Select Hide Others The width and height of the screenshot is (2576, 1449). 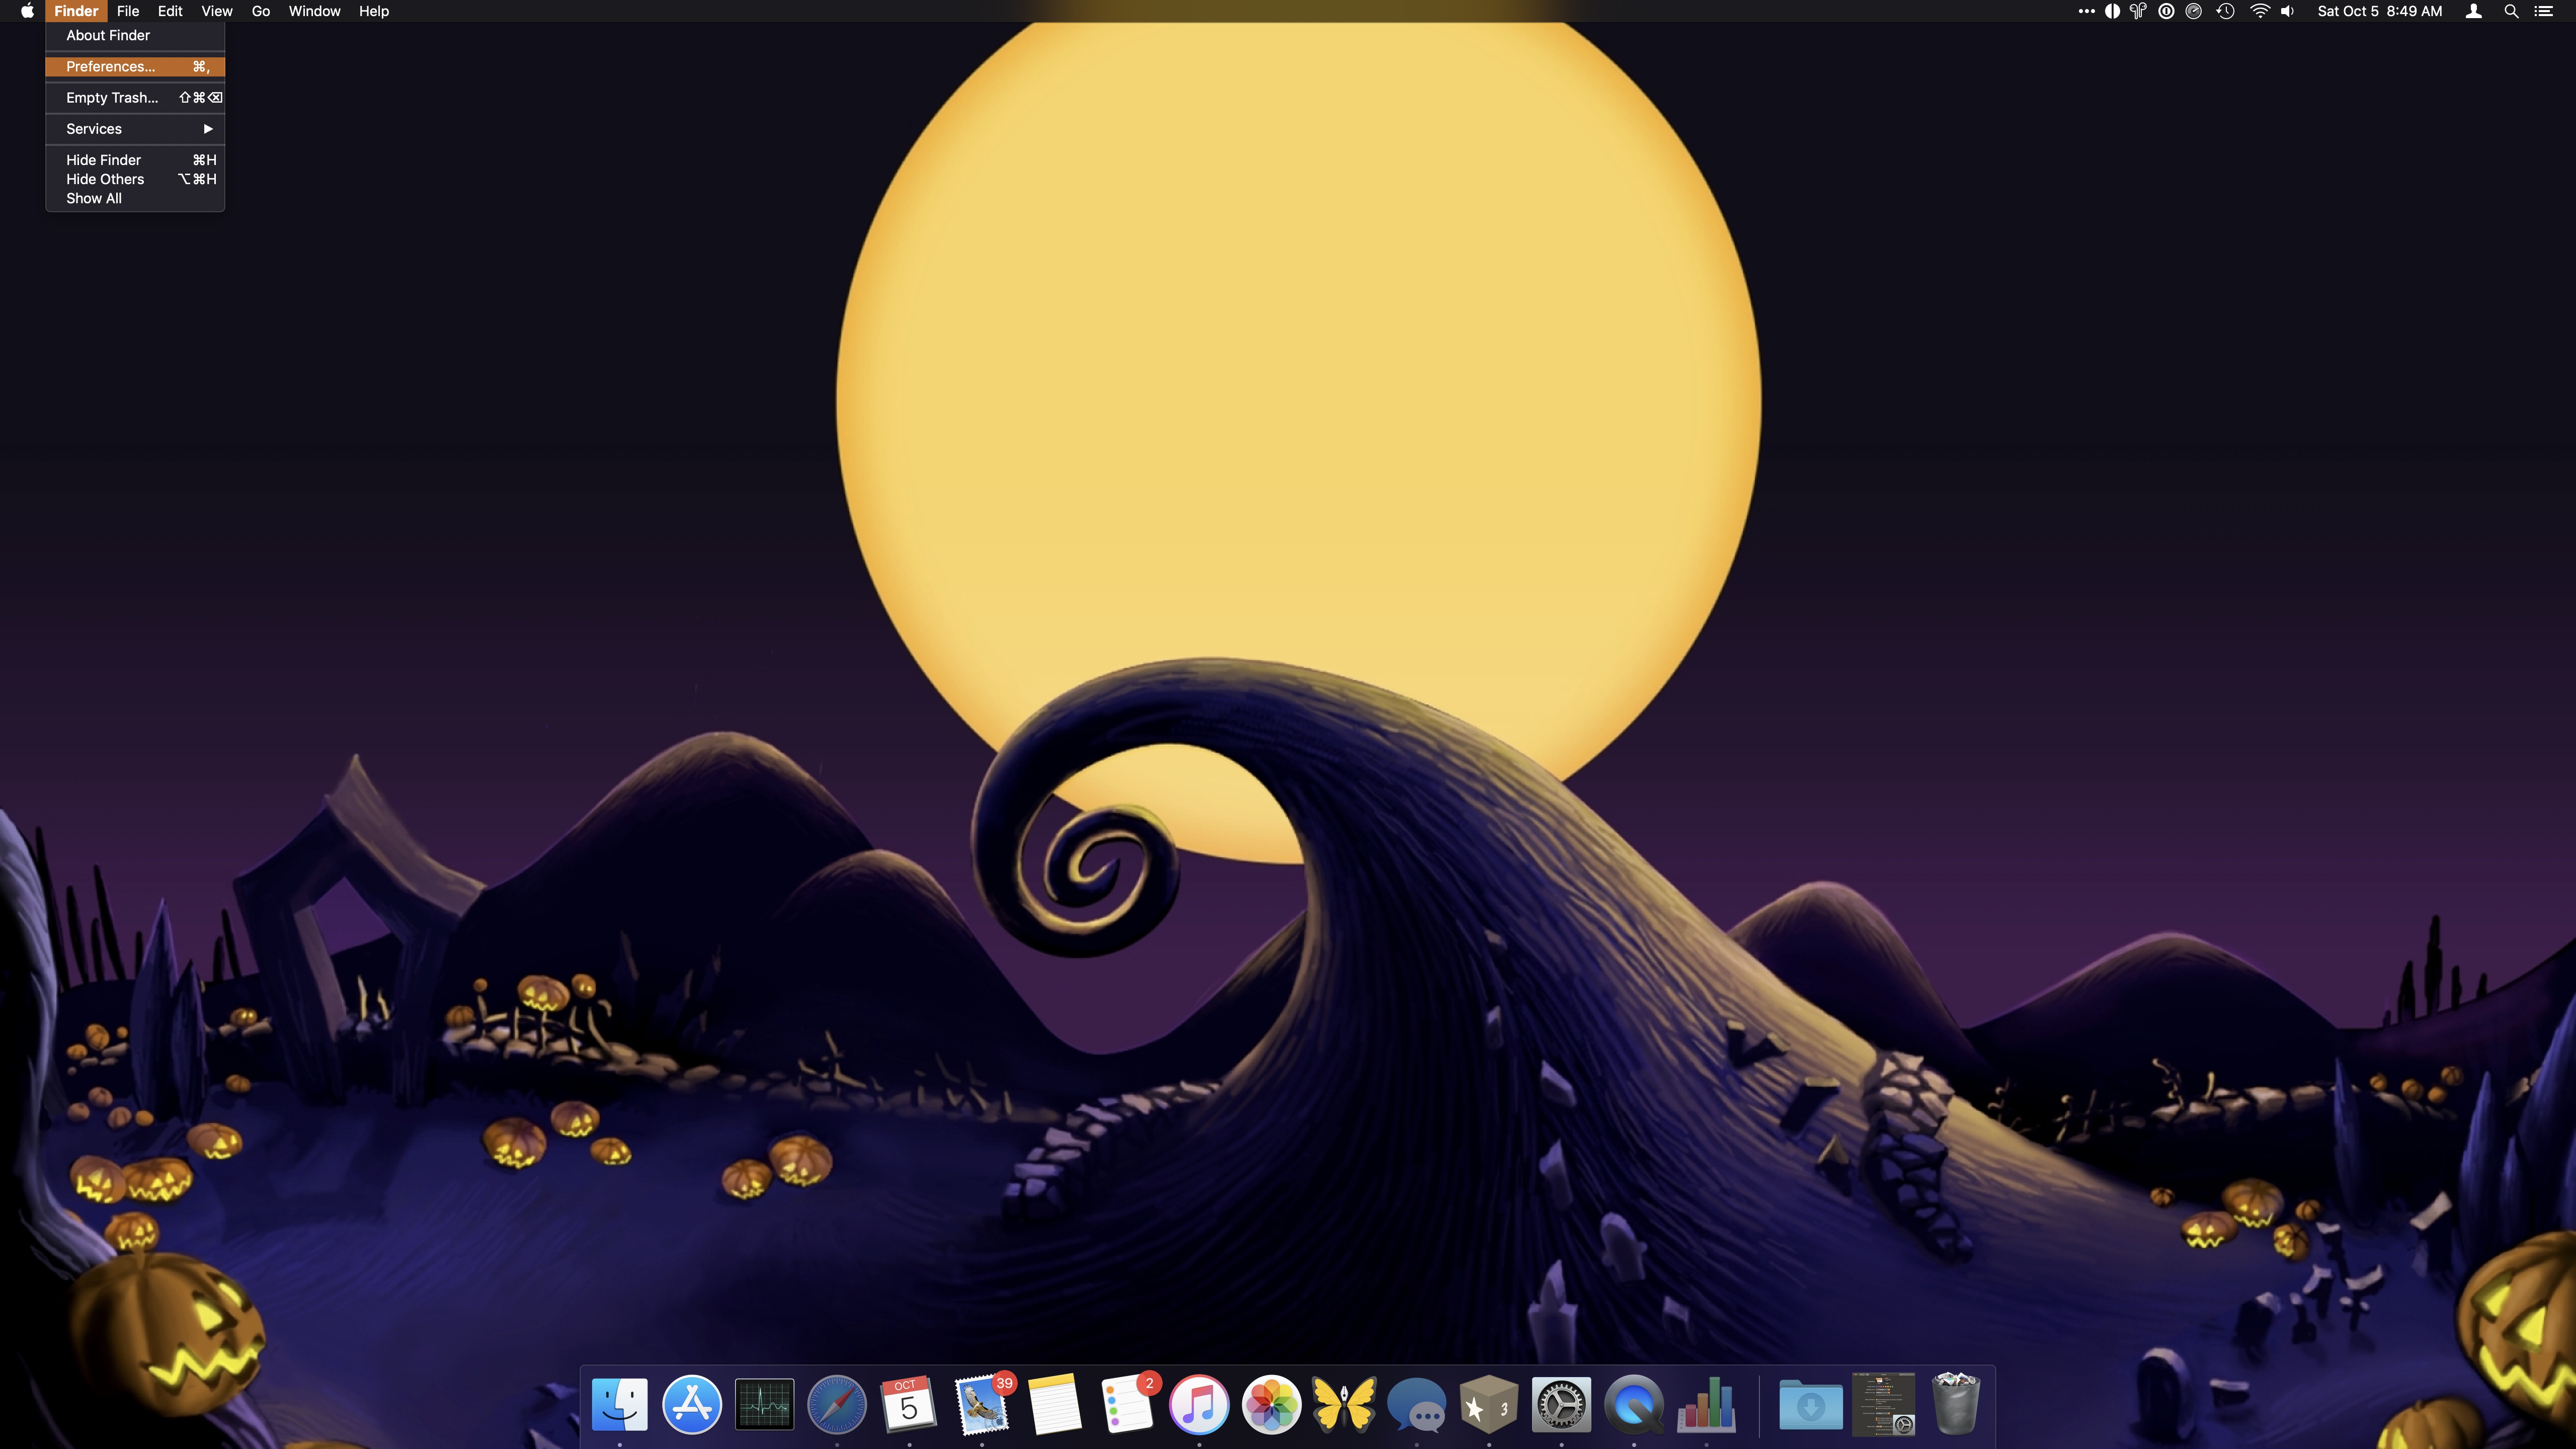click(x=135, y=179)
